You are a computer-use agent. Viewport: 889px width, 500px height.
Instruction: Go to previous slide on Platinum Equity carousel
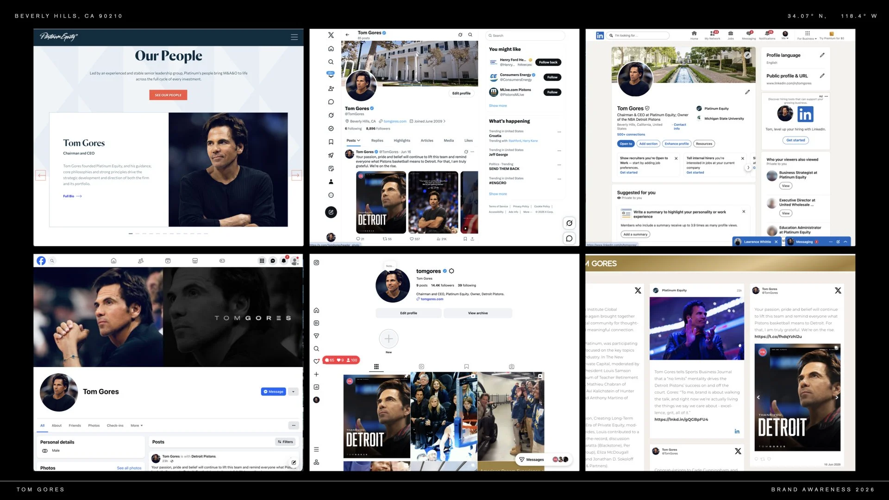pos(41,175)
